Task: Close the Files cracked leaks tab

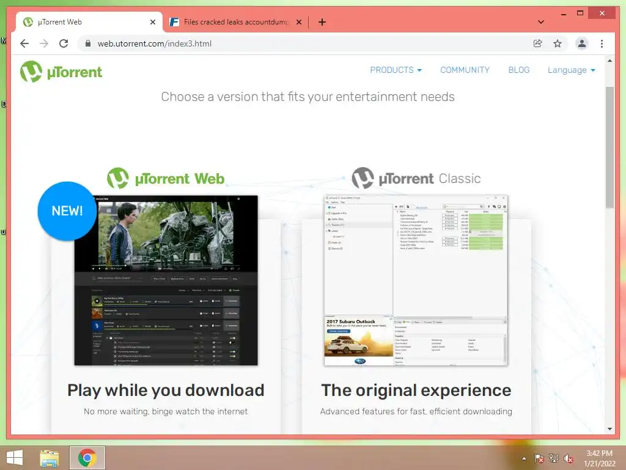Action: [x=299, y=22]
